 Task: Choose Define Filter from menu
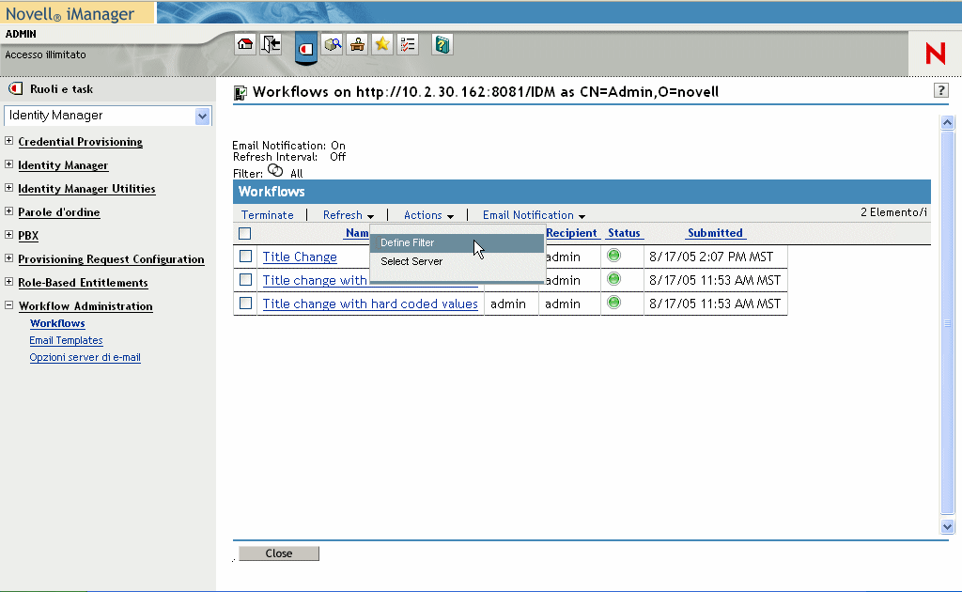coord(408,243)
